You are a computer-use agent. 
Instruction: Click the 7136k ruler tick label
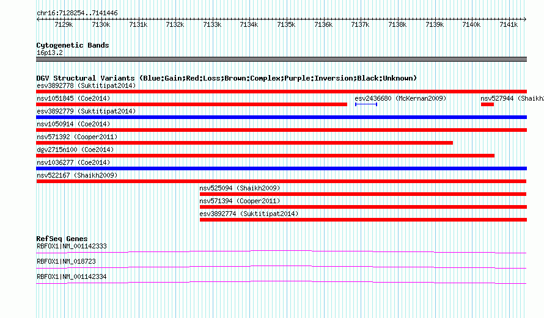(323, 24)
